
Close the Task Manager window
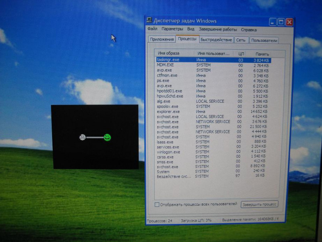click(289, 22)
